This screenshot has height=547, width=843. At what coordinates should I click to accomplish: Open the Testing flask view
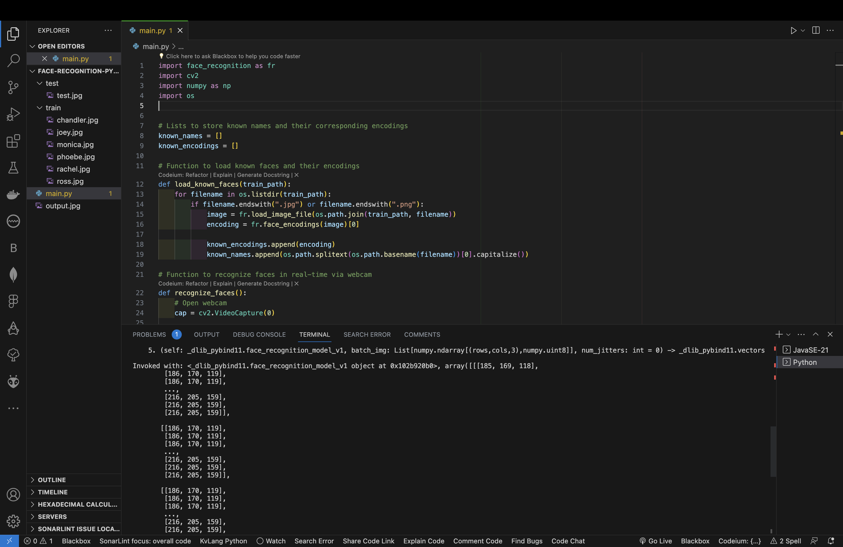13,168
